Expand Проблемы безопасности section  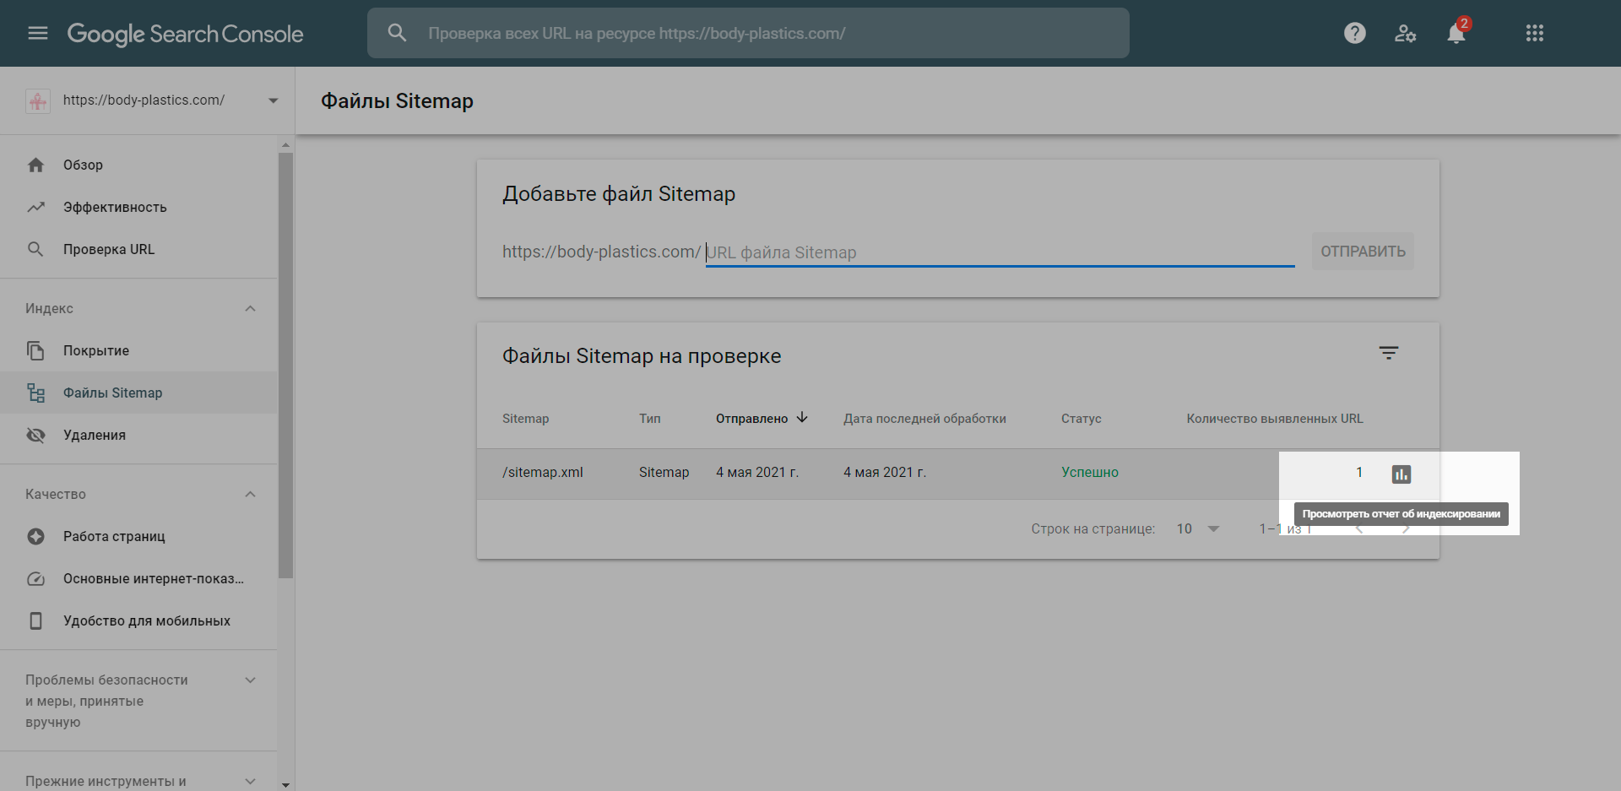tap(250, 680)
